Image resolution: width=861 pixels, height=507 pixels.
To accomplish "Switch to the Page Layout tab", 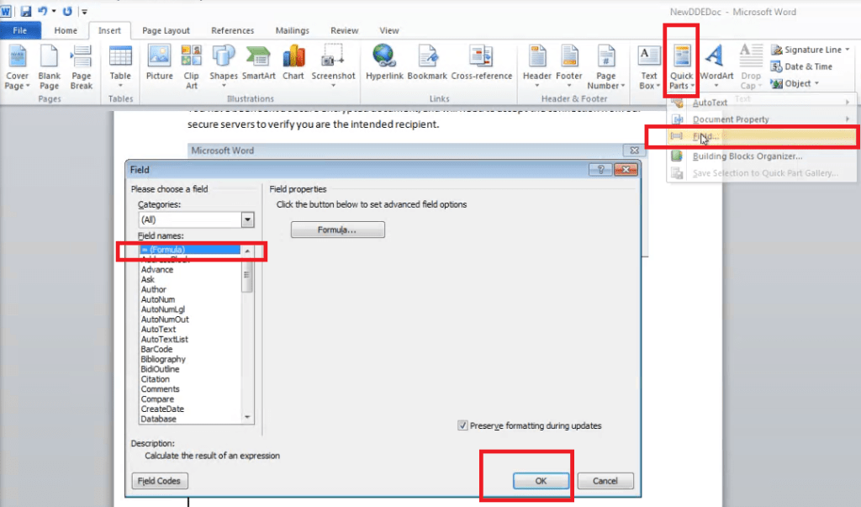I will (x=165, y=30).
